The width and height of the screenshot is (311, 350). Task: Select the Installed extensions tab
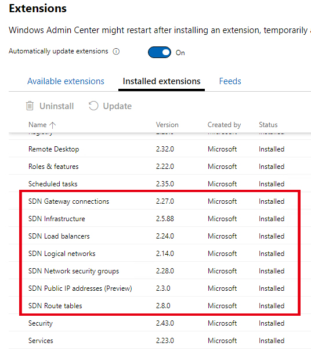161,81
